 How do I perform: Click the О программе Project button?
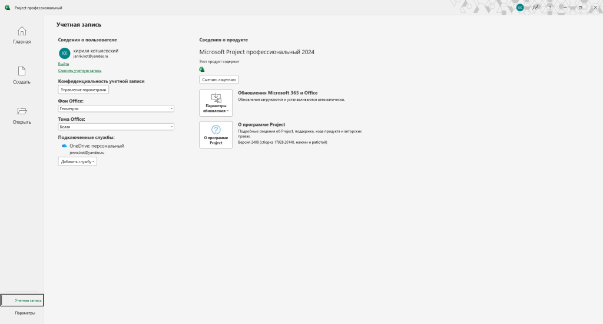pos(216,135)
